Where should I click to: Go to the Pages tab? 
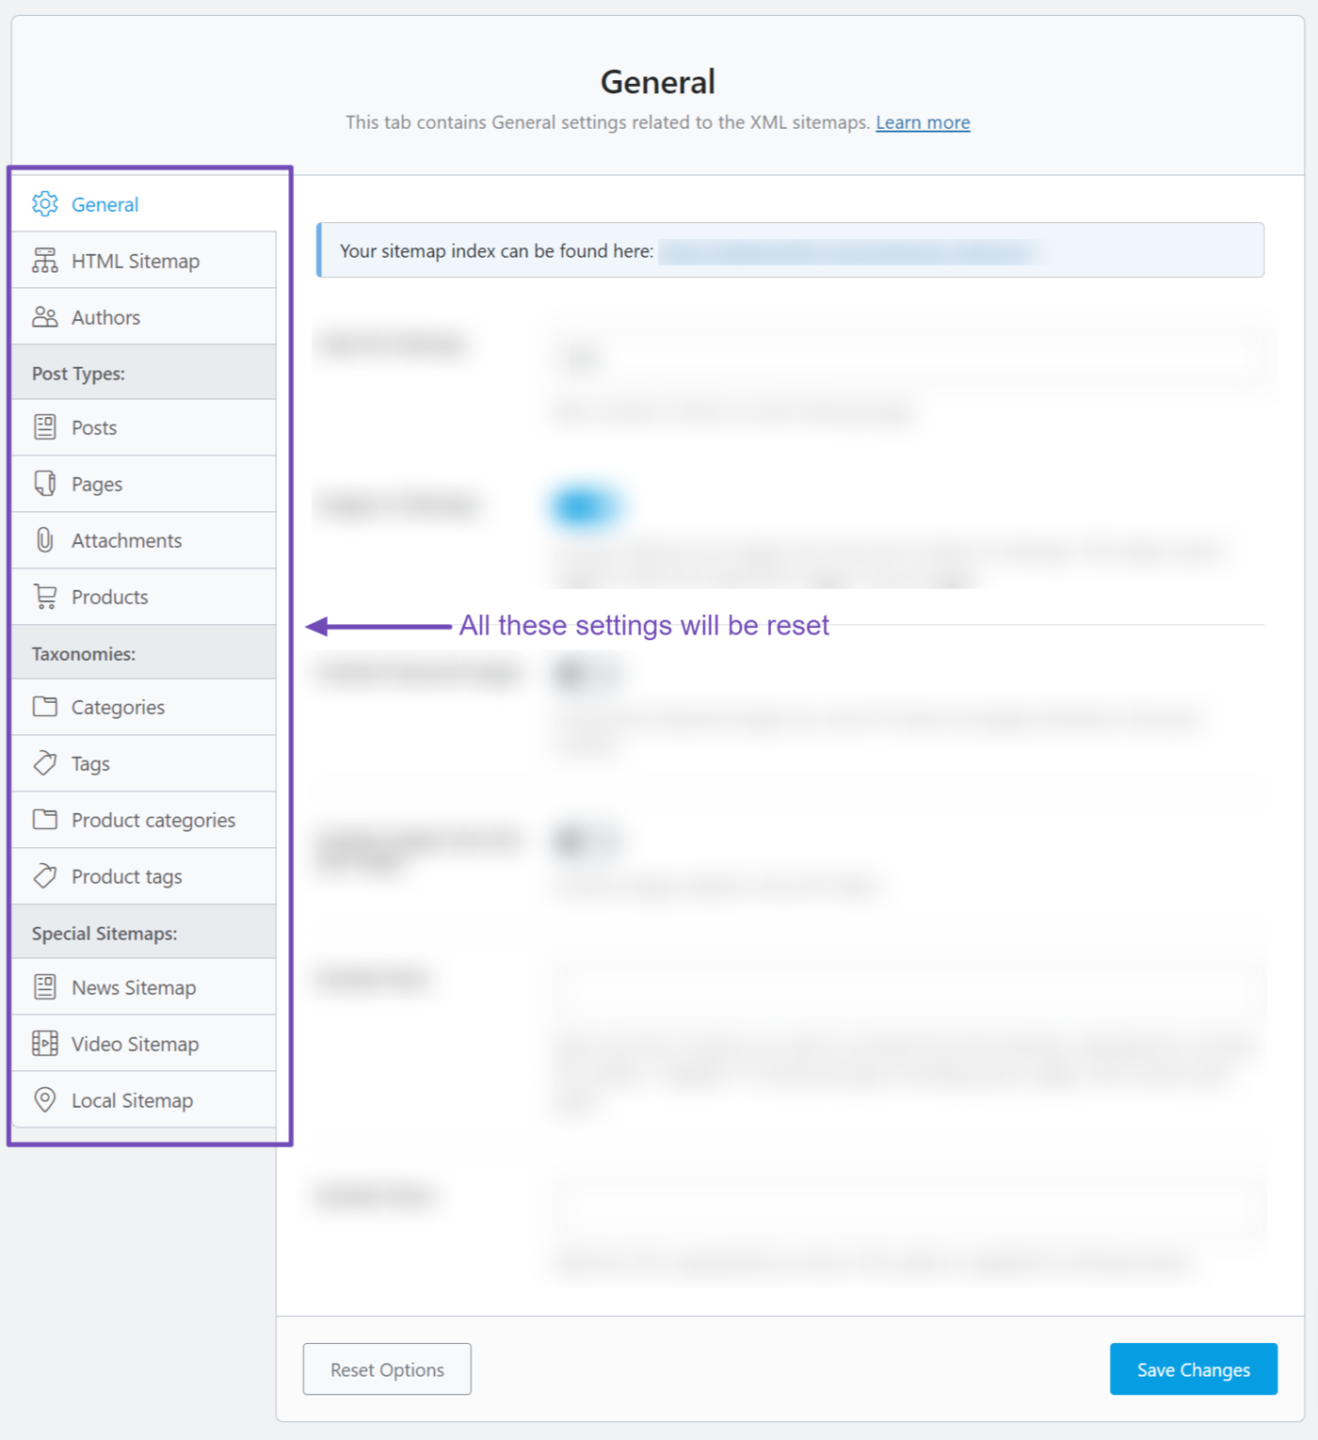144,485
